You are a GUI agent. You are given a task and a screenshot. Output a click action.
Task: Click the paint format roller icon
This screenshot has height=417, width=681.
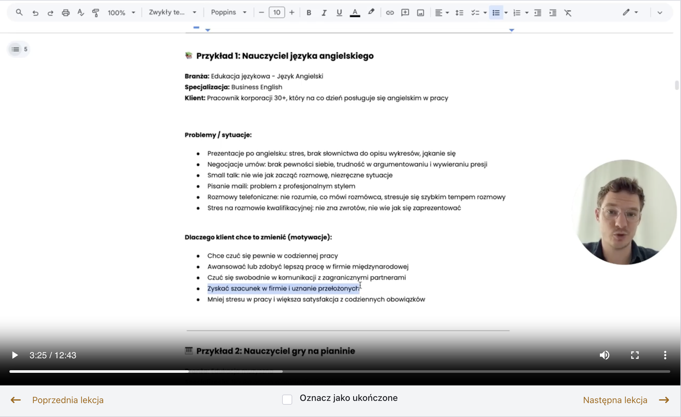(x=96, y=13)
